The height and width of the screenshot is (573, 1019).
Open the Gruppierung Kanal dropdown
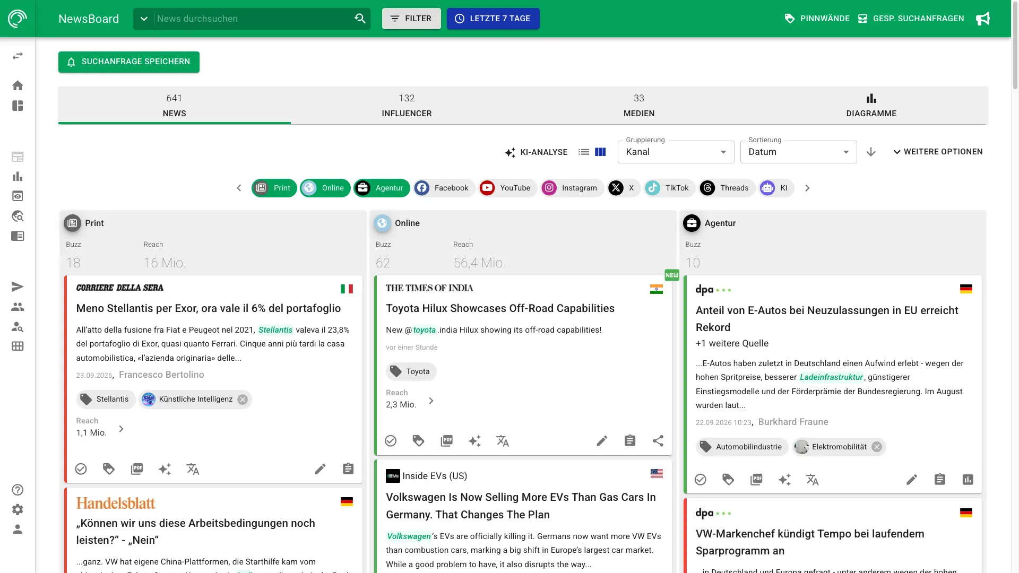click(676, 152)
